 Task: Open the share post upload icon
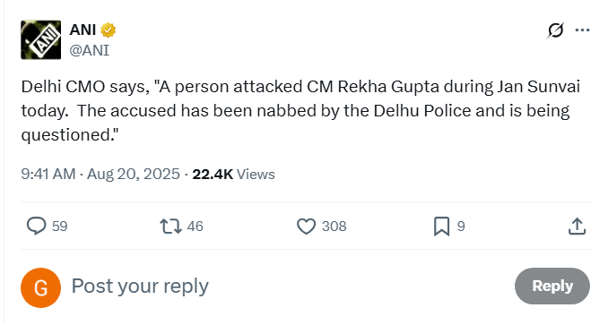(577, 227)
